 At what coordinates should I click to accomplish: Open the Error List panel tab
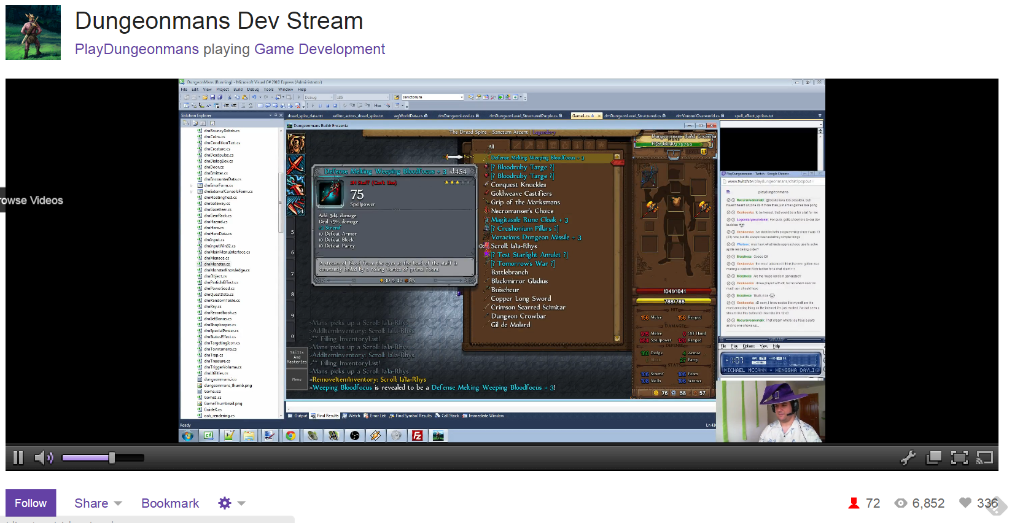(x=375, y=416)
